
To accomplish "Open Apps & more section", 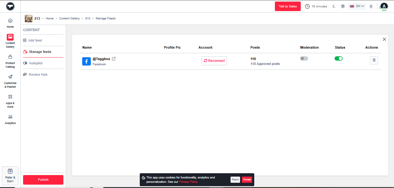I will click(10, 101).
